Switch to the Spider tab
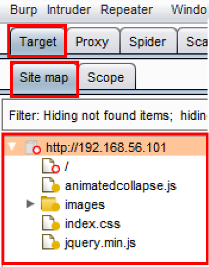209x267 pixels. pos(148,41)
